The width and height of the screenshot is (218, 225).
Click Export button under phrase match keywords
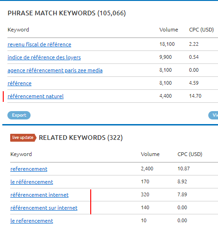coord(19,115)
